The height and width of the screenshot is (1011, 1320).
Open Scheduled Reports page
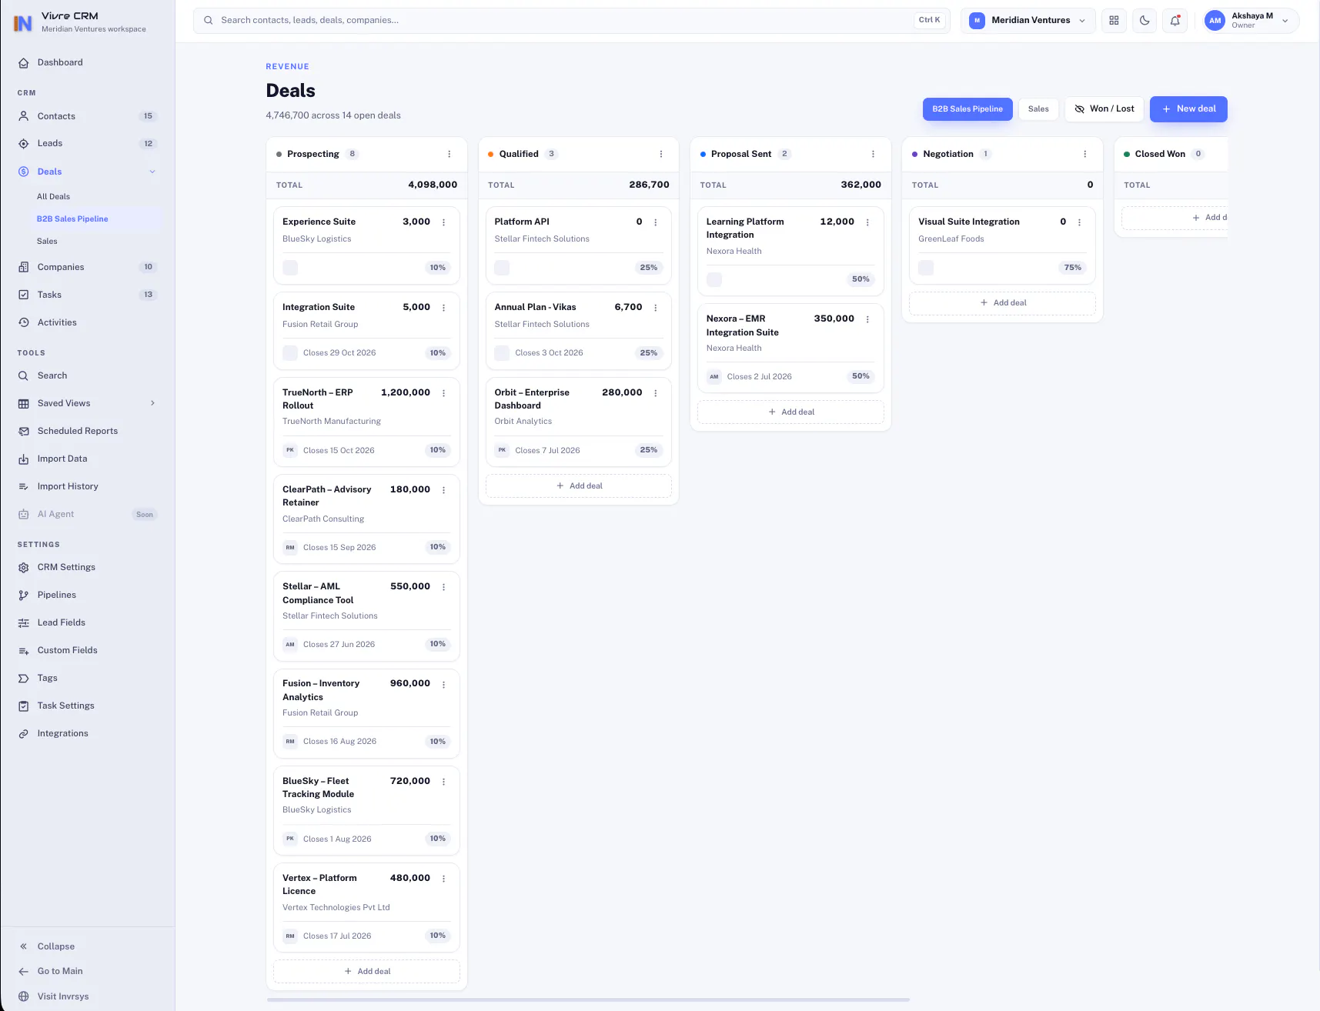[88, 431]
